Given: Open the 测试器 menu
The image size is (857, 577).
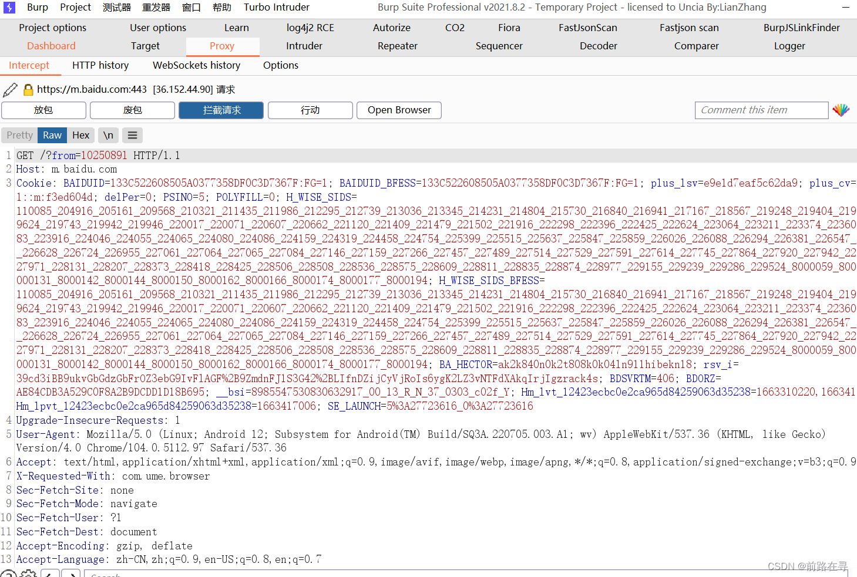Looking at the screenshot, I should tap(117, 7).
